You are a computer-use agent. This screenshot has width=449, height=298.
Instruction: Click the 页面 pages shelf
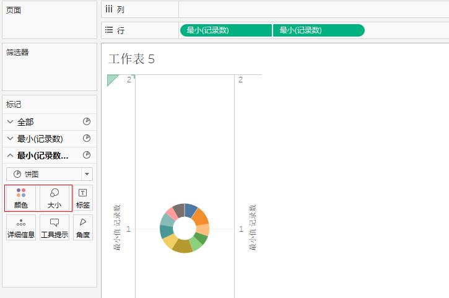click(50, 20)
